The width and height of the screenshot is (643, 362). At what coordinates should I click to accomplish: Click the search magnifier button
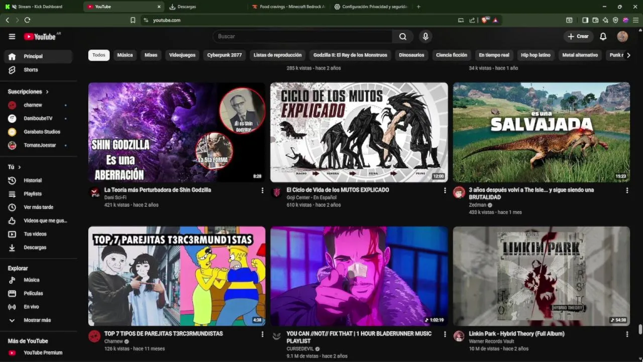point(403,36)
